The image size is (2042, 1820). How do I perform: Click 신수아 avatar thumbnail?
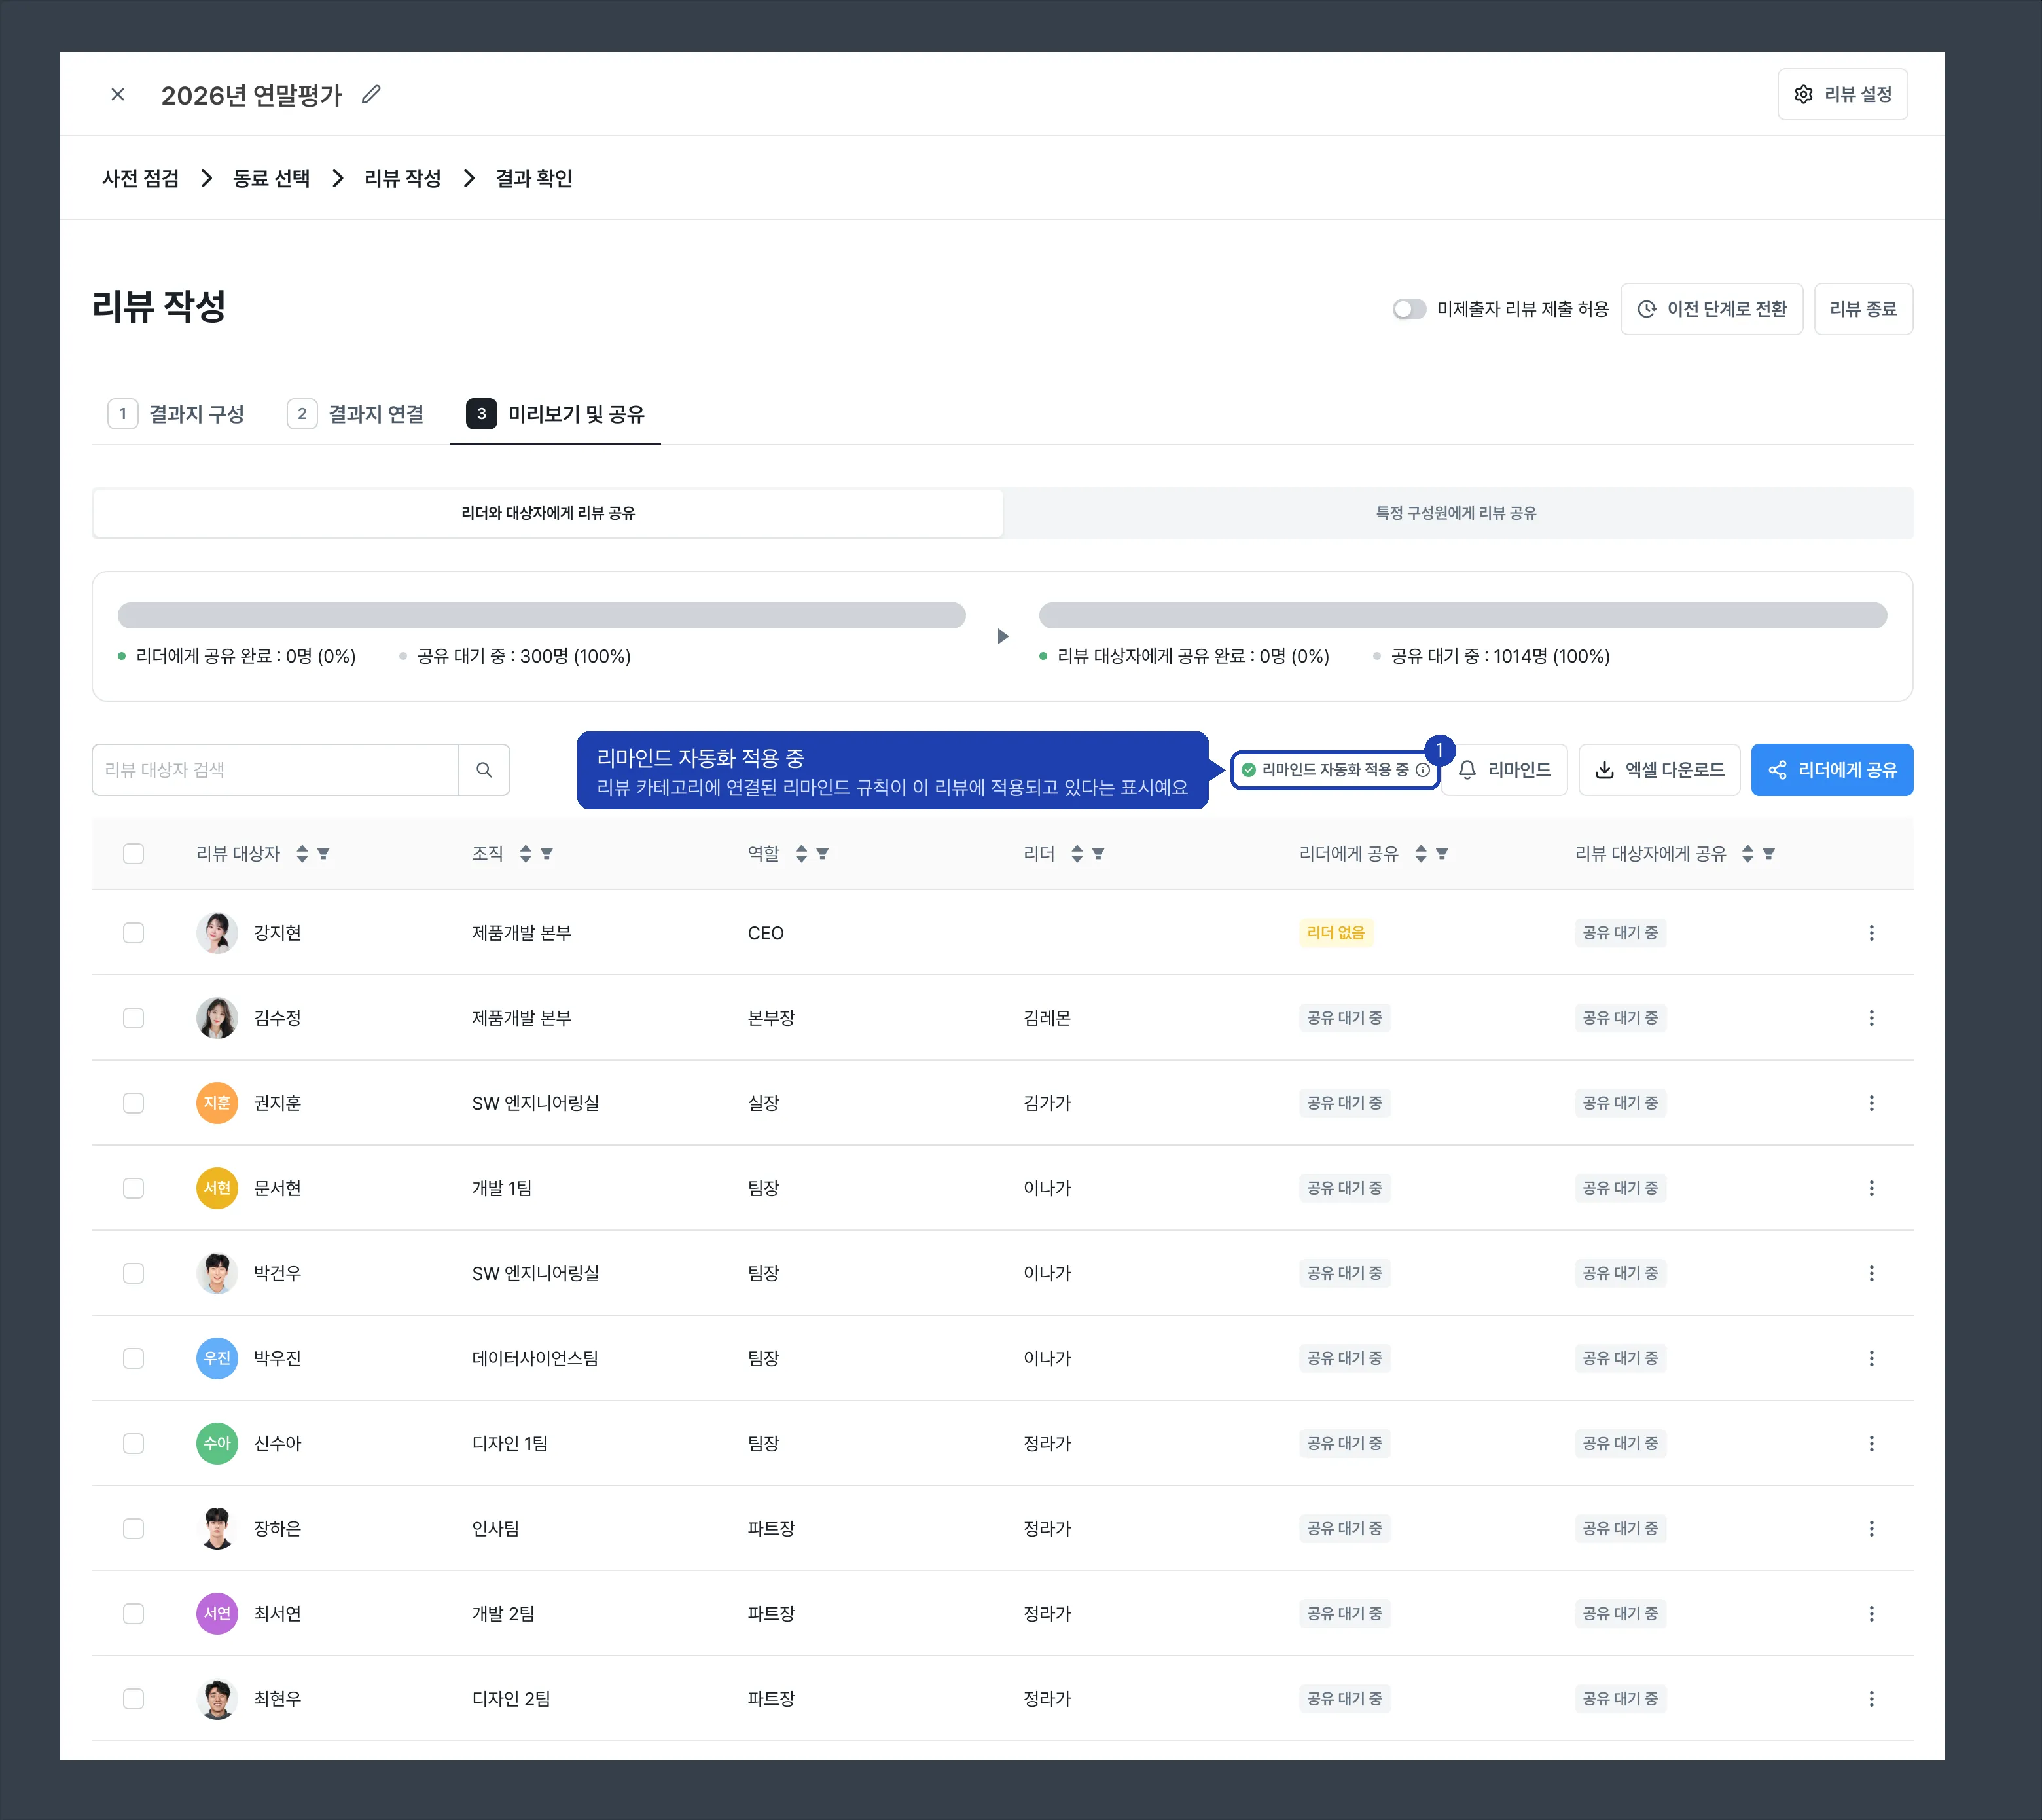[x=217, y=1443]
